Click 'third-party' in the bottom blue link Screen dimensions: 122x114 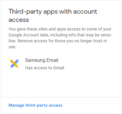36,105
